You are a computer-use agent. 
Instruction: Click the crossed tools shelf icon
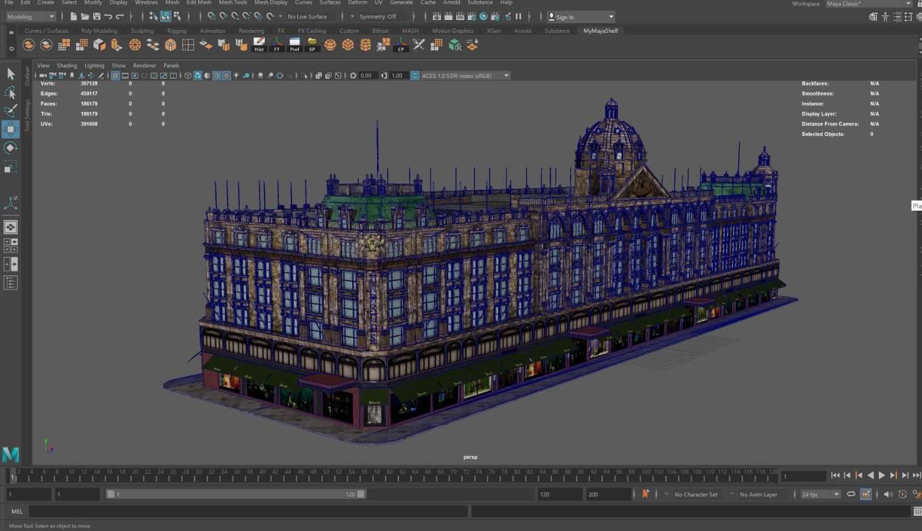pyautogui.click(x=418, y=44)
